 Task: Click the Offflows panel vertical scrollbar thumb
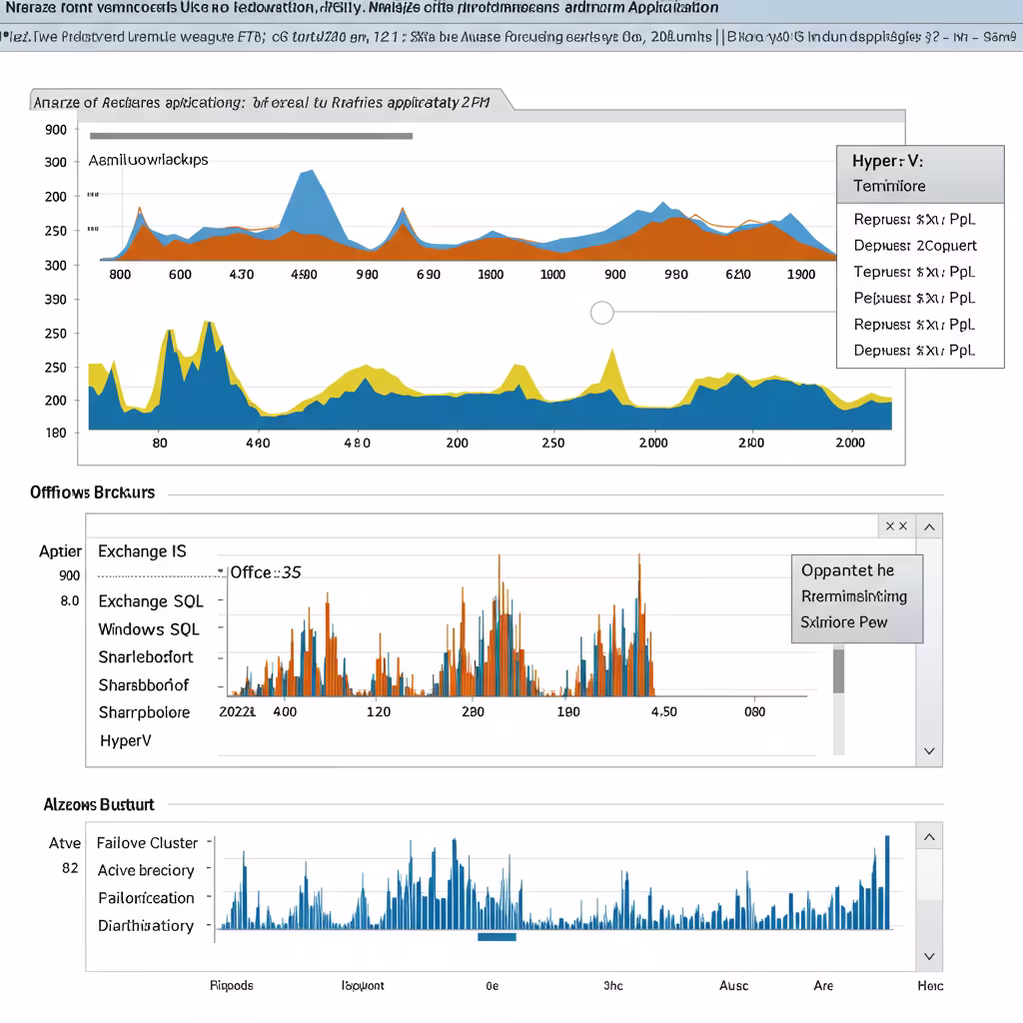pyautogui.click(x=838, y=669)
